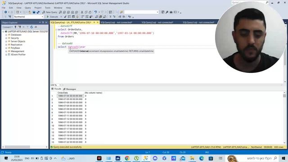The width and height of the screenshot is (288, 162).
Task: Expand the Security node
Action: point(6,38)
